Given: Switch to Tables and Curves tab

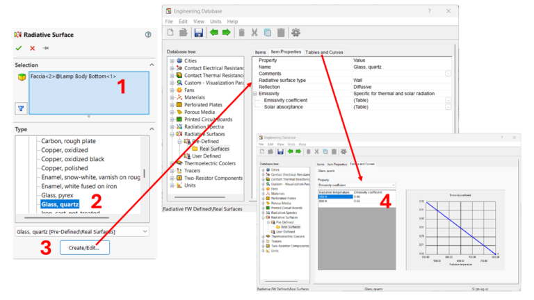Looking at the screenshot, I should pyautogui.click(x=324, y=52).
